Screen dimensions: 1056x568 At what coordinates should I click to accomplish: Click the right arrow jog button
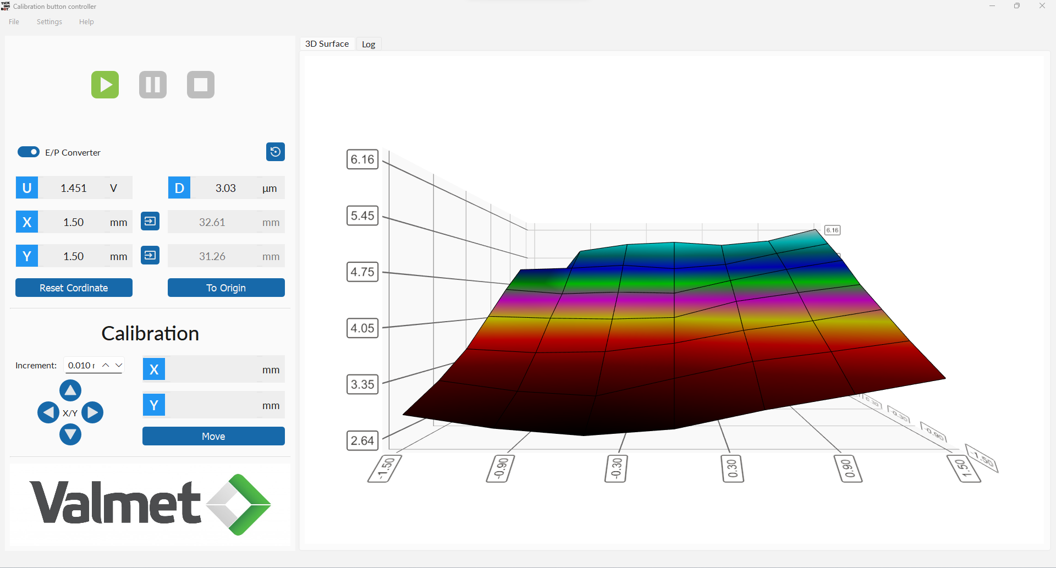92,412
